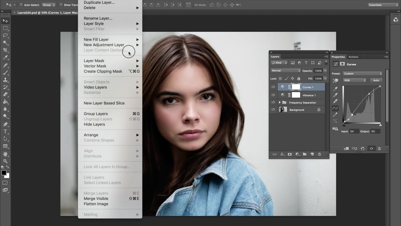Screen dimensions: 401x226
Task: Select the Healing Brush tool
Action: click(5, 65)
